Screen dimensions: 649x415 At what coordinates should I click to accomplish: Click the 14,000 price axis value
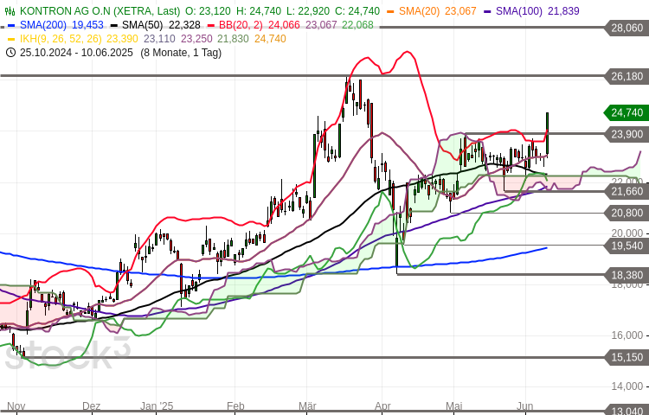click(627, 386)
